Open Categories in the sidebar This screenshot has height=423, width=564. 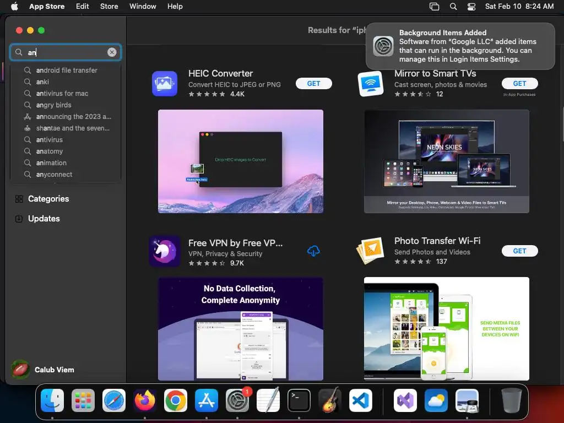tap(42, 198)
